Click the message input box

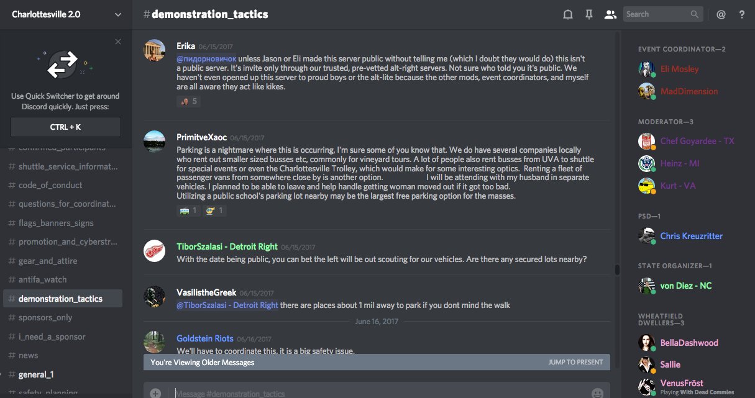373,393
